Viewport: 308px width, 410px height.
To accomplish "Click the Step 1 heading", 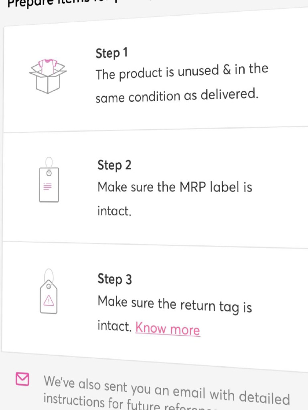I will pos(111,53).
